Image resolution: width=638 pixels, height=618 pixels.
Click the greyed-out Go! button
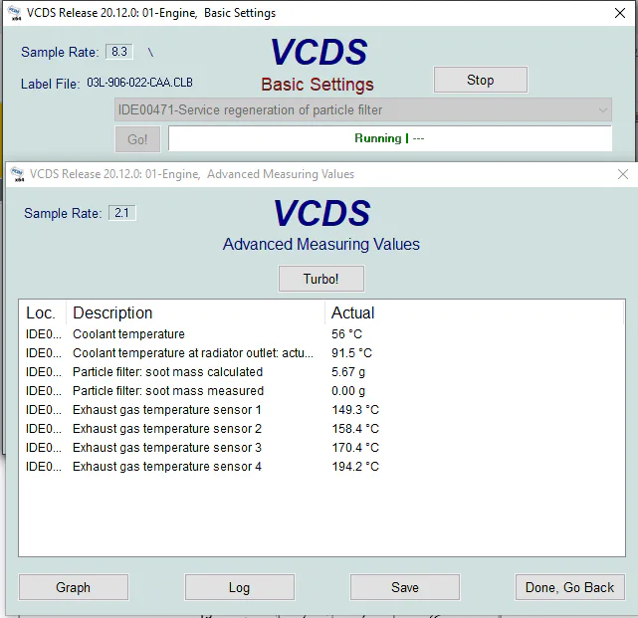tap(137, 139)
